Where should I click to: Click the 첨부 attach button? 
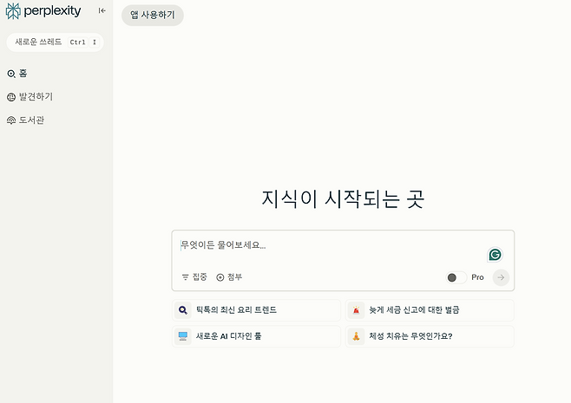click(x=229, y=277)
